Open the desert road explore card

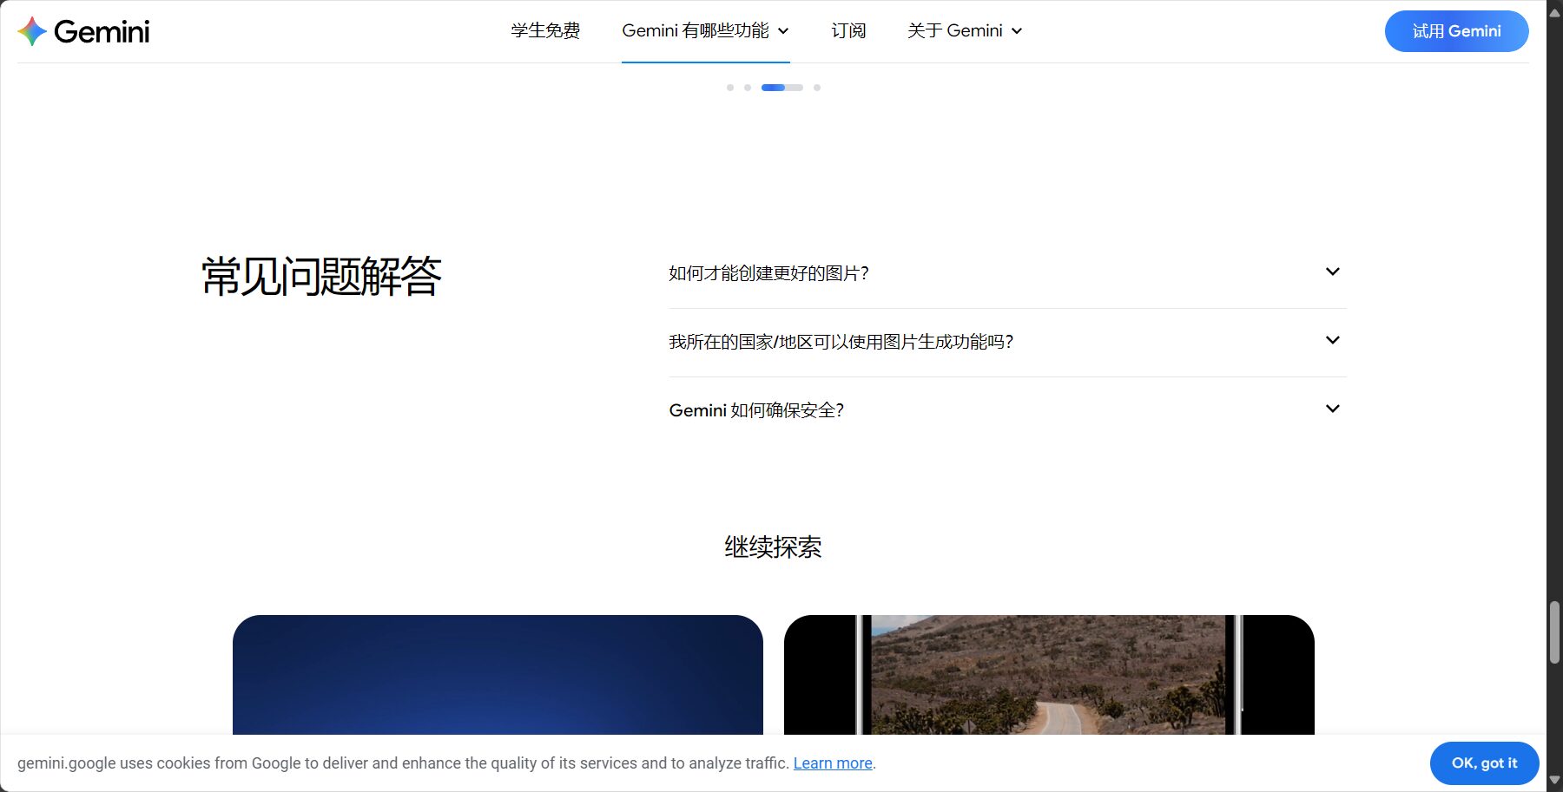(1049, 675)
